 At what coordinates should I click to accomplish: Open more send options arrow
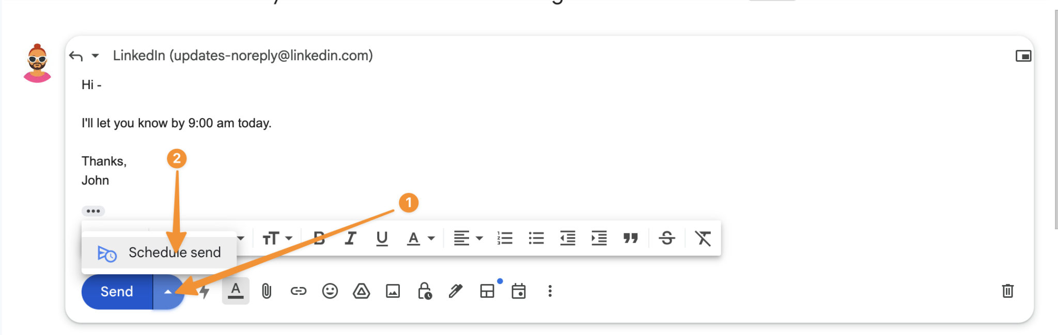[168, 292]
